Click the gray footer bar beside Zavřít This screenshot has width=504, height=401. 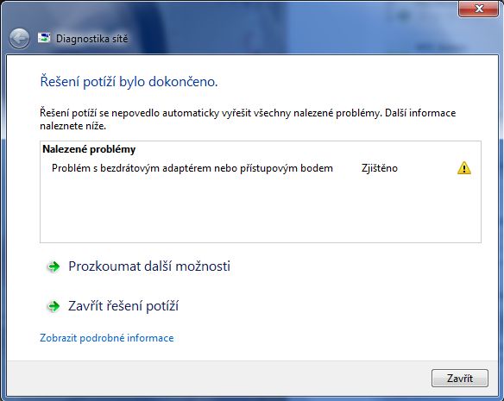tap(218, 379)
